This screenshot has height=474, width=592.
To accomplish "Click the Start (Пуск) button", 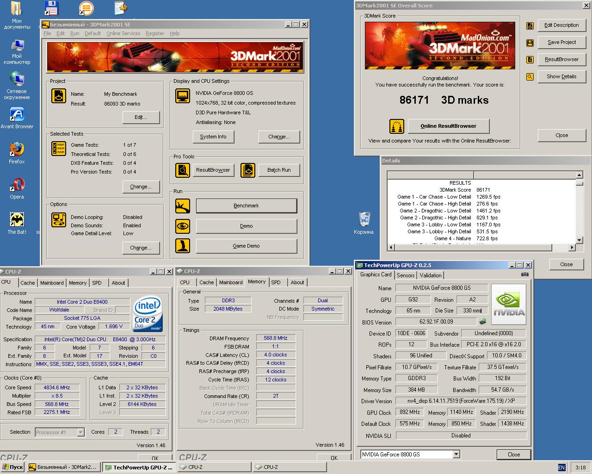I will 12,468.
